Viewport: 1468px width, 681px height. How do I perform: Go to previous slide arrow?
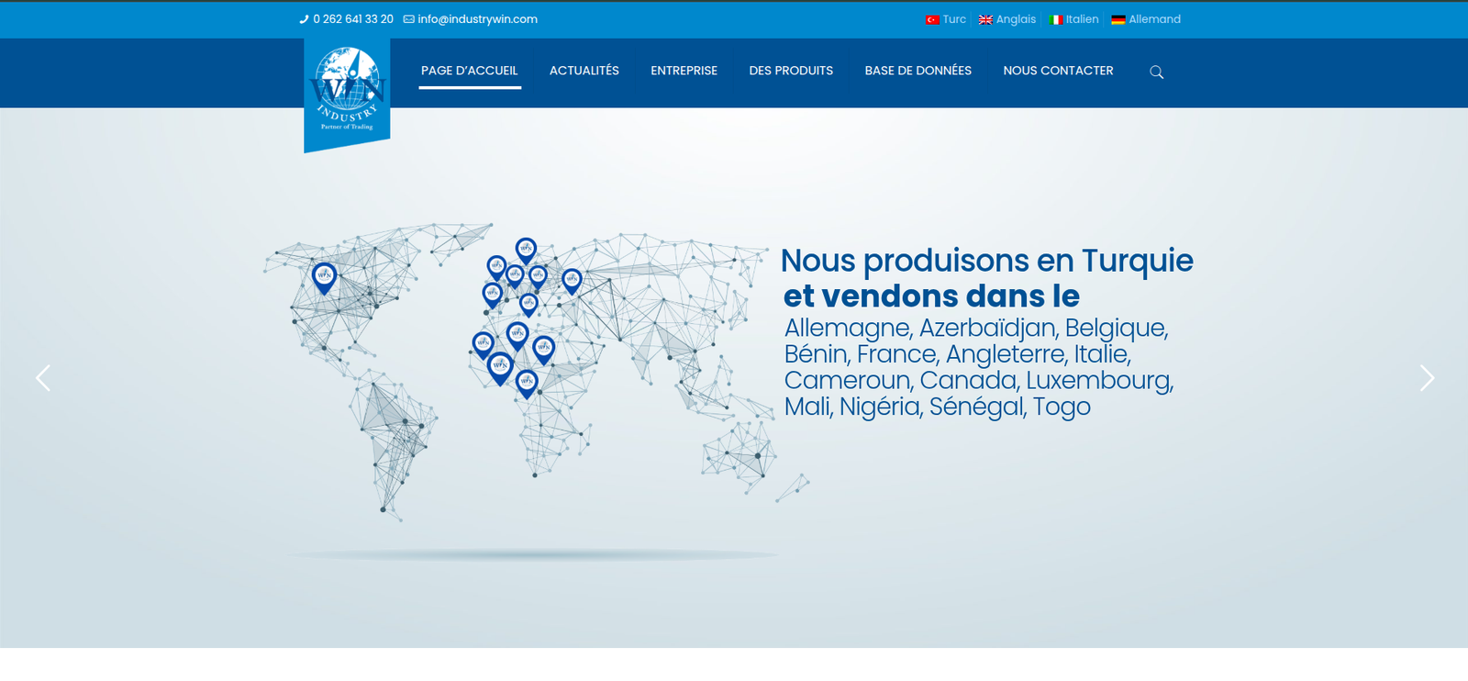[x=43, y=378]
